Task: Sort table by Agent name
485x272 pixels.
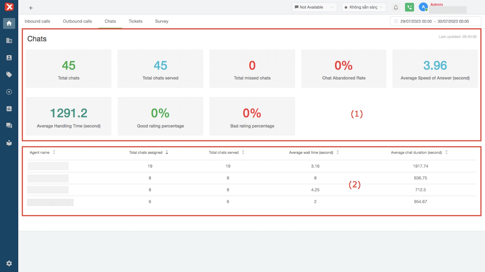Action: (54, 153)
